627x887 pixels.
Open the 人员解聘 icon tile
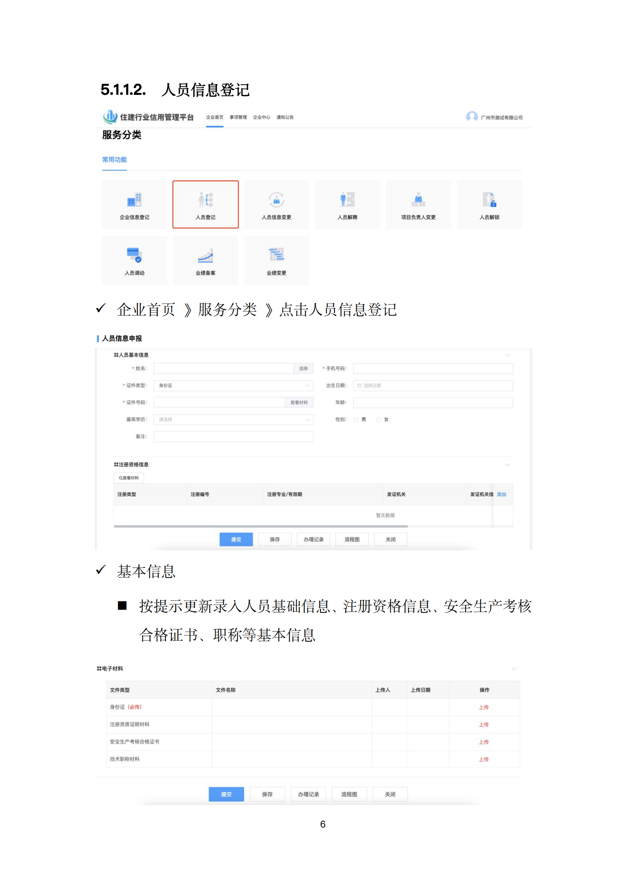tap(347, 200)
